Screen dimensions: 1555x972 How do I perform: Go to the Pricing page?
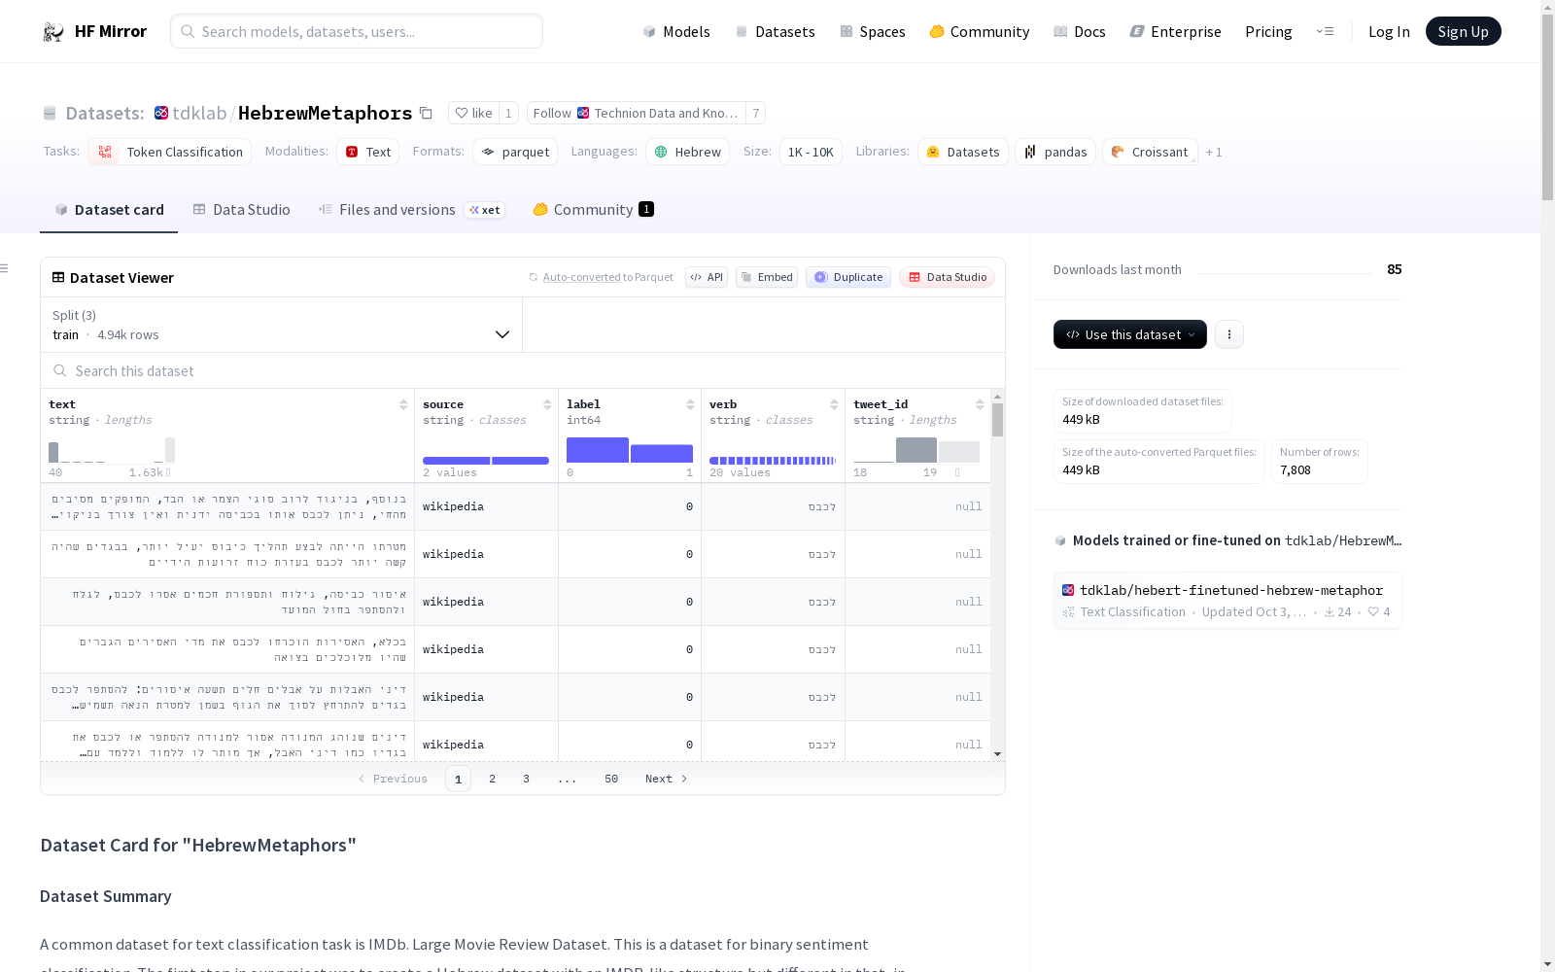click(x=1268, y=31)
